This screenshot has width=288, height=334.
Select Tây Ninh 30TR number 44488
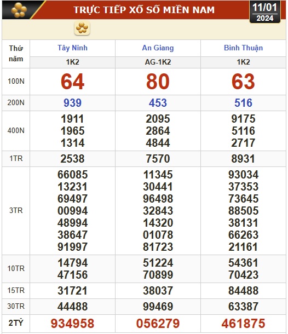click(72, 307)
